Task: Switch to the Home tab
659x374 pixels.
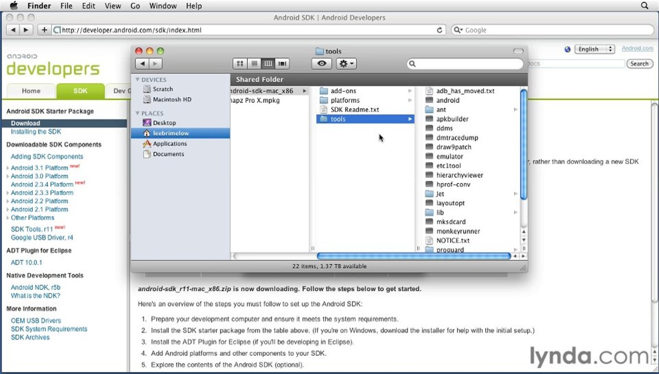Action: pos(31,91)
